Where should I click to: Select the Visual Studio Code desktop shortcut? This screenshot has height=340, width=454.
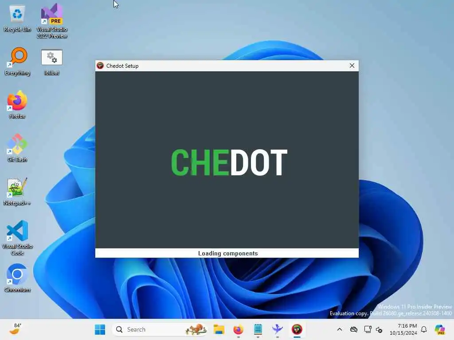coord(17,238)
